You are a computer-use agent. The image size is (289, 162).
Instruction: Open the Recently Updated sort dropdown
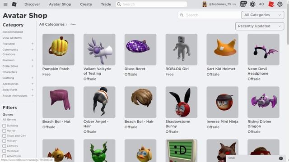pyautogui.click(x=260, y=26)
